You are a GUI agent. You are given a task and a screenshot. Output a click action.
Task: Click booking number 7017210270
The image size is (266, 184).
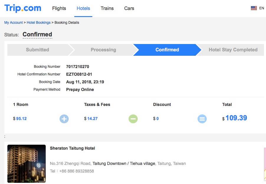pyautogui.click(x=78, y=67)
